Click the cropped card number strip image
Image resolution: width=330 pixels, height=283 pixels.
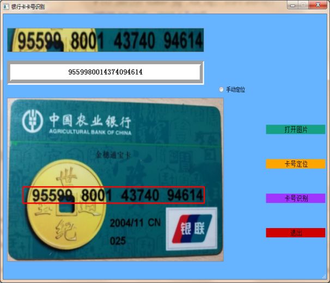[x=106, y=40]
